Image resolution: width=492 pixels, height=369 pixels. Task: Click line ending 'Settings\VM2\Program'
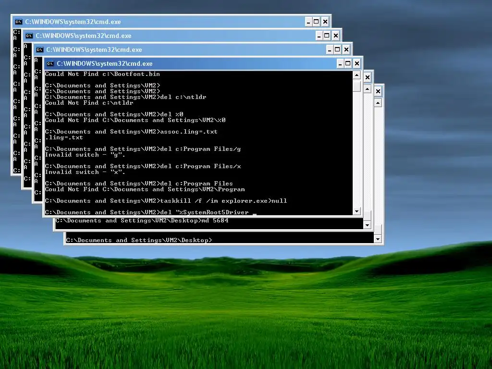pyautogui.click(x=145, y=189)
